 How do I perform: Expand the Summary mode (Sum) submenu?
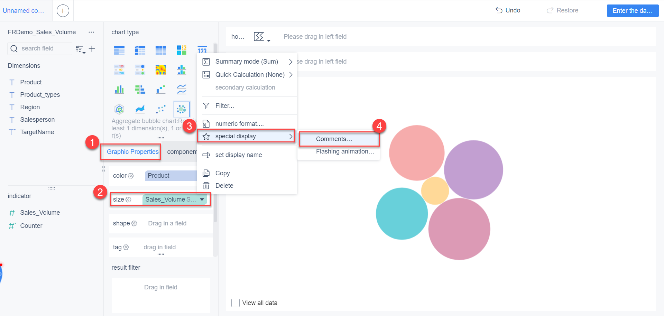click(x=290, y=62)
